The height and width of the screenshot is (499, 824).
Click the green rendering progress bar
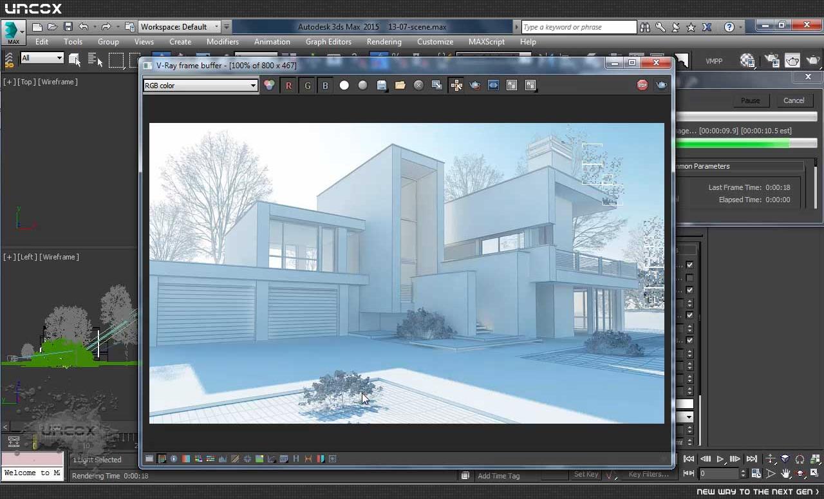click(x=745, y=144)
